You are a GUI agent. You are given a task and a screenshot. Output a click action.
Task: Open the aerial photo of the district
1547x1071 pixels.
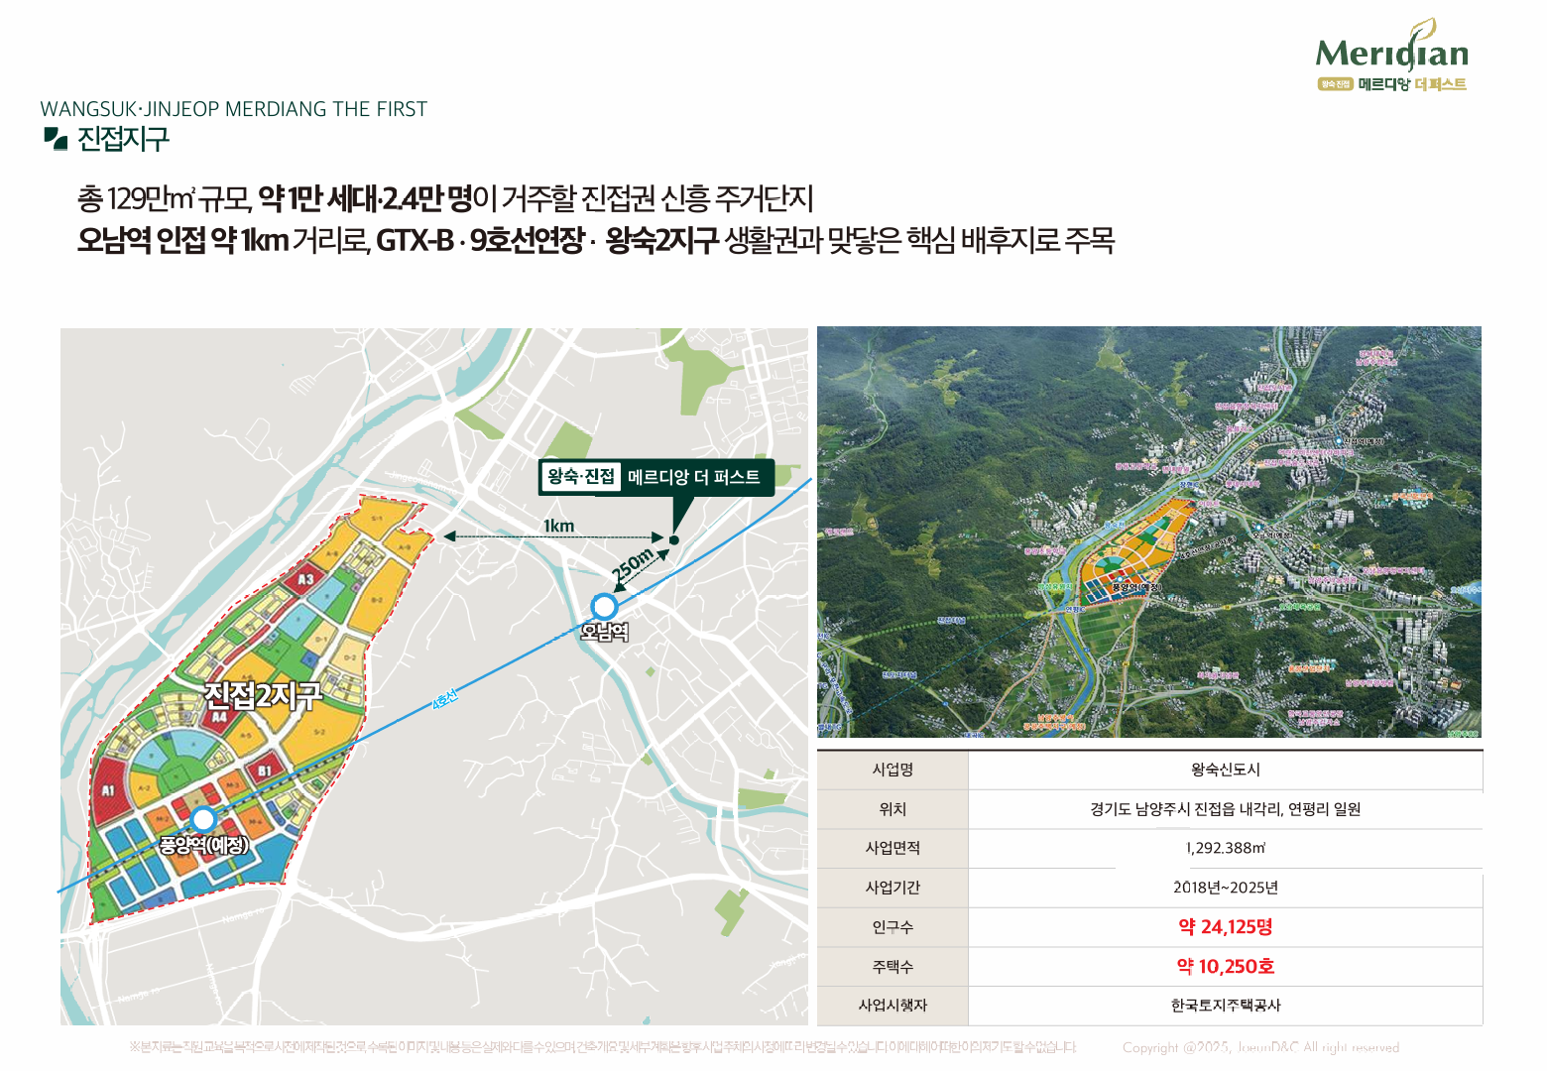pyautogui.click(x=1148, y=532)
